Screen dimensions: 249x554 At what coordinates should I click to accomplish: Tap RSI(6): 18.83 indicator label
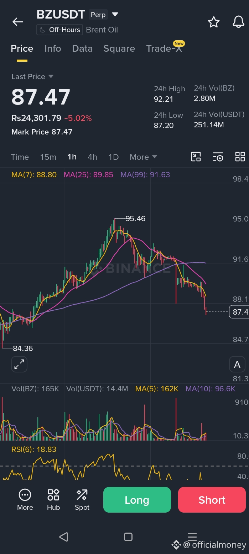click(34, 449)
